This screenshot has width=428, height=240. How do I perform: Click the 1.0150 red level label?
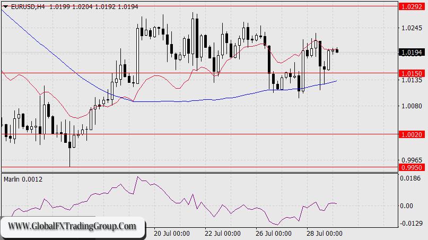coord(412,73)
